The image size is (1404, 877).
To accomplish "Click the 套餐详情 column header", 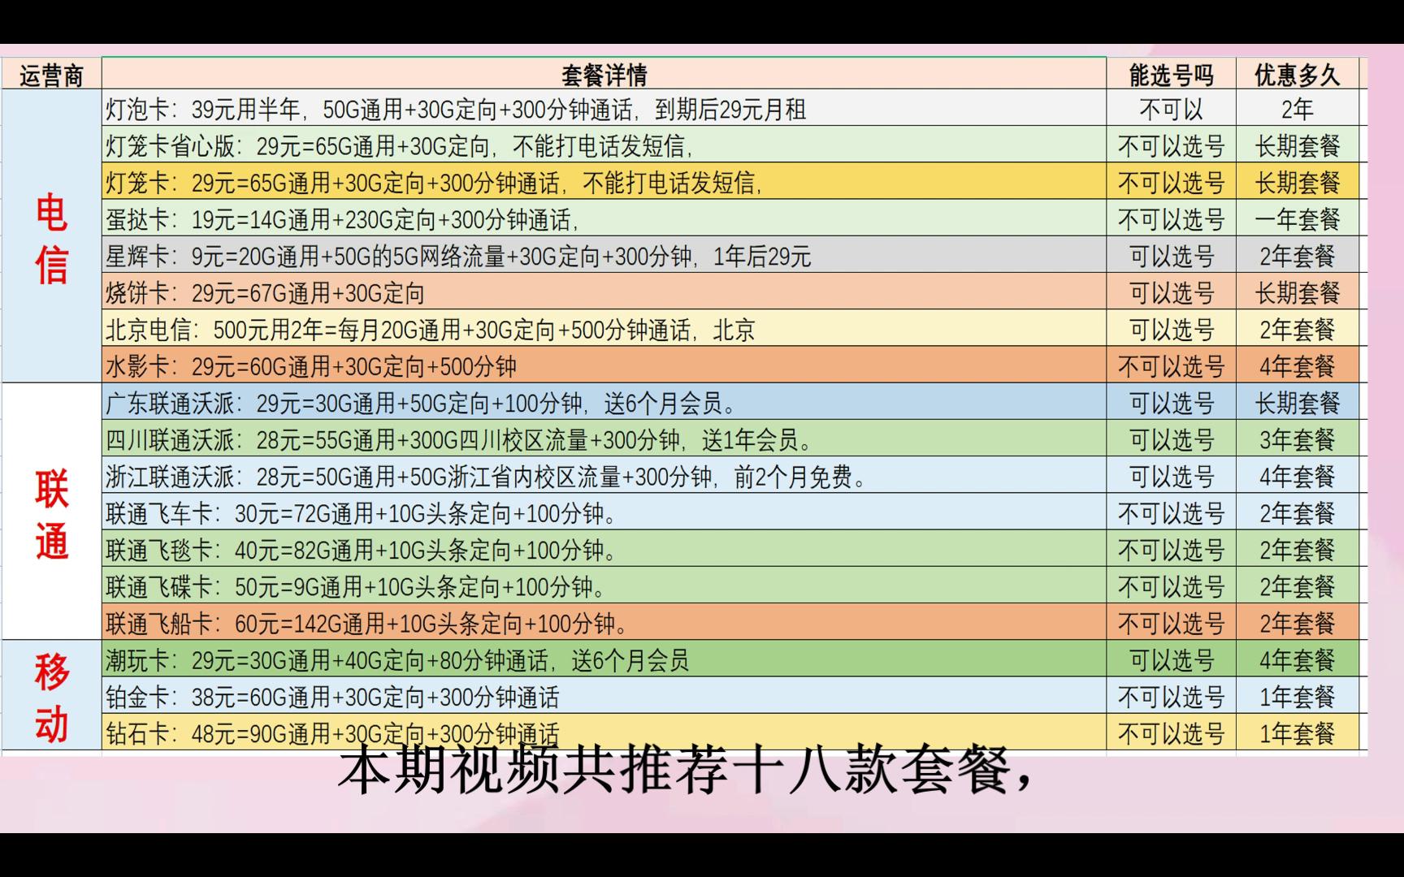I will coord(604,75).
